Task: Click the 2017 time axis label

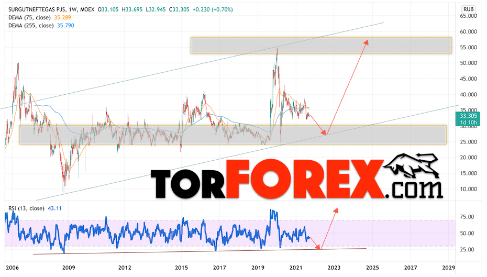Action: 219,268
